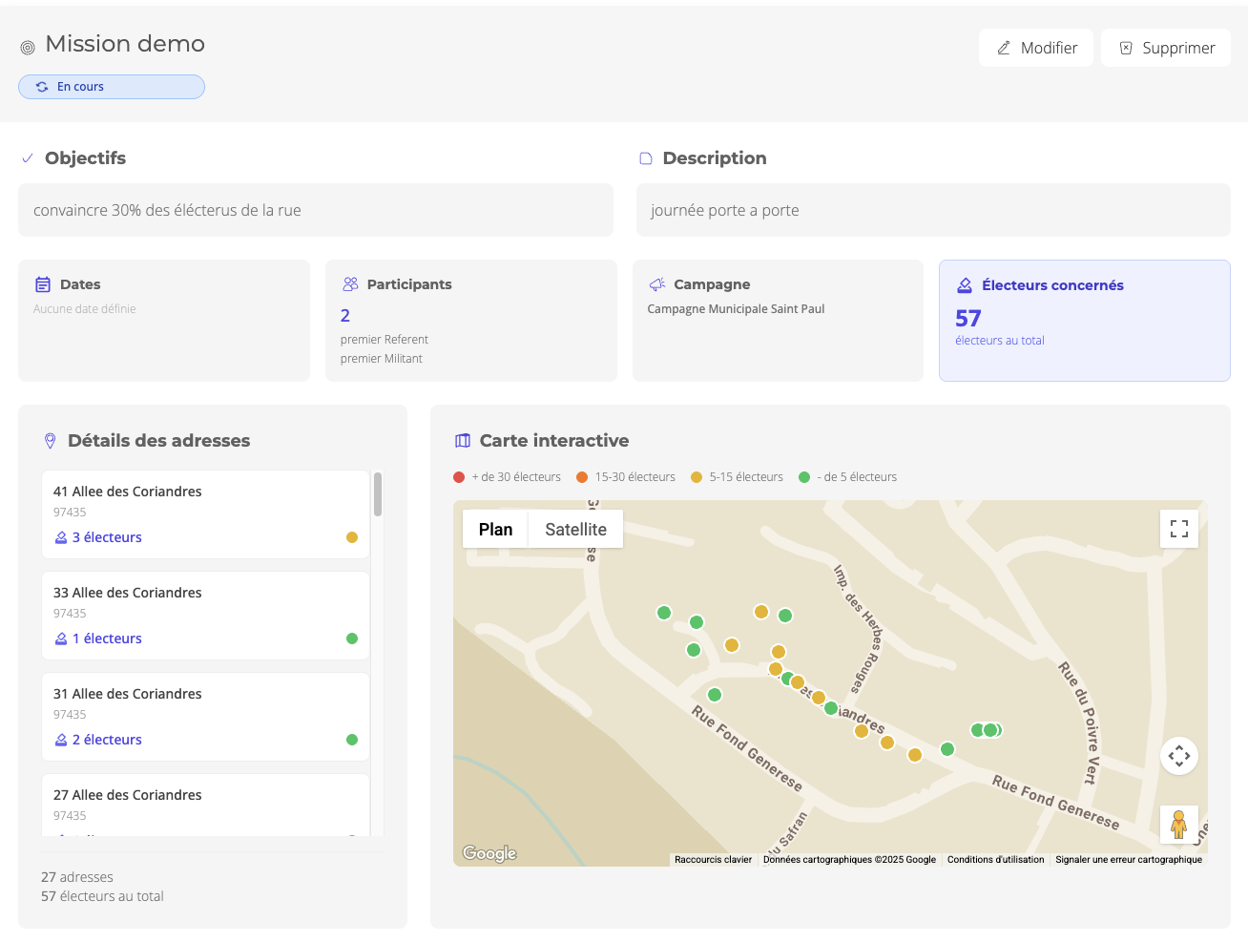
Task: Click 1 électeurs link for 33 Allee
Action: (106, 638)
